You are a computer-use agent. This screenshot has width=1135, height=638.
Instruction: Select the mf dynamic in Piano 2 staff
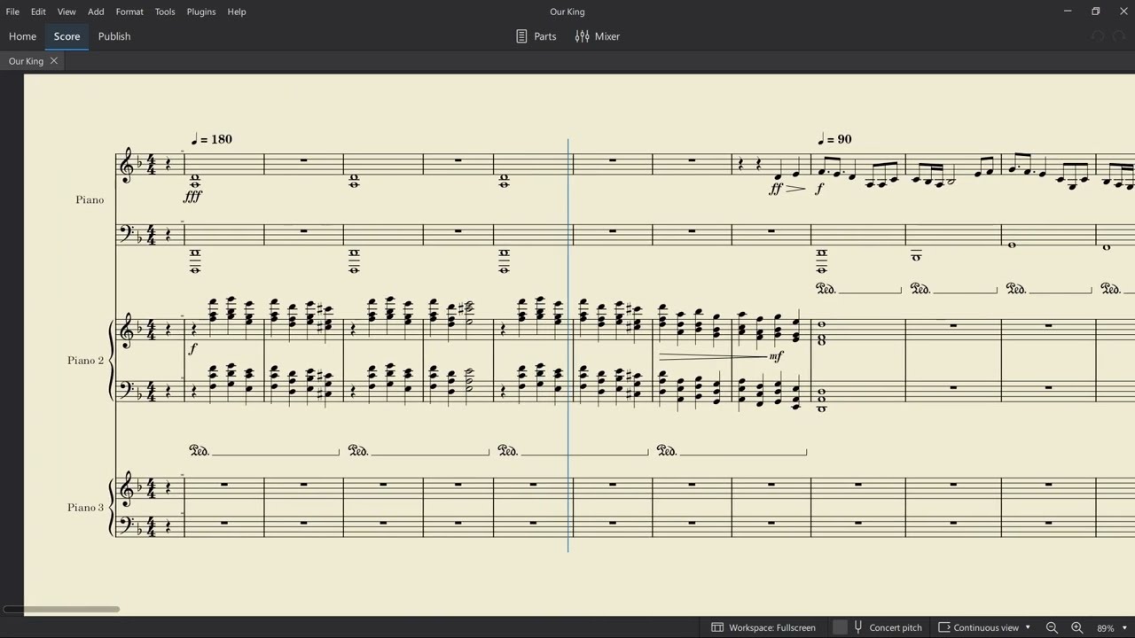pos(776,356)
